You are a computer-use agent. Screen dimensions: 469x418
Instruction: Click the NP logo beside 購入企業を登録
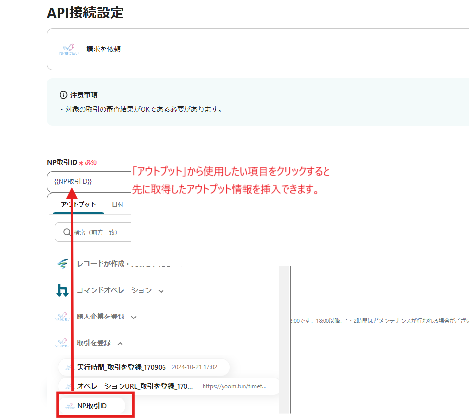(62, 317)
